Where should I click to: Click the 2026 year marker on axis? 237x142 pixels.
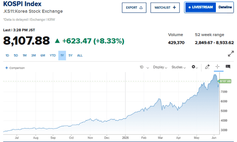[x=125, y=138]
